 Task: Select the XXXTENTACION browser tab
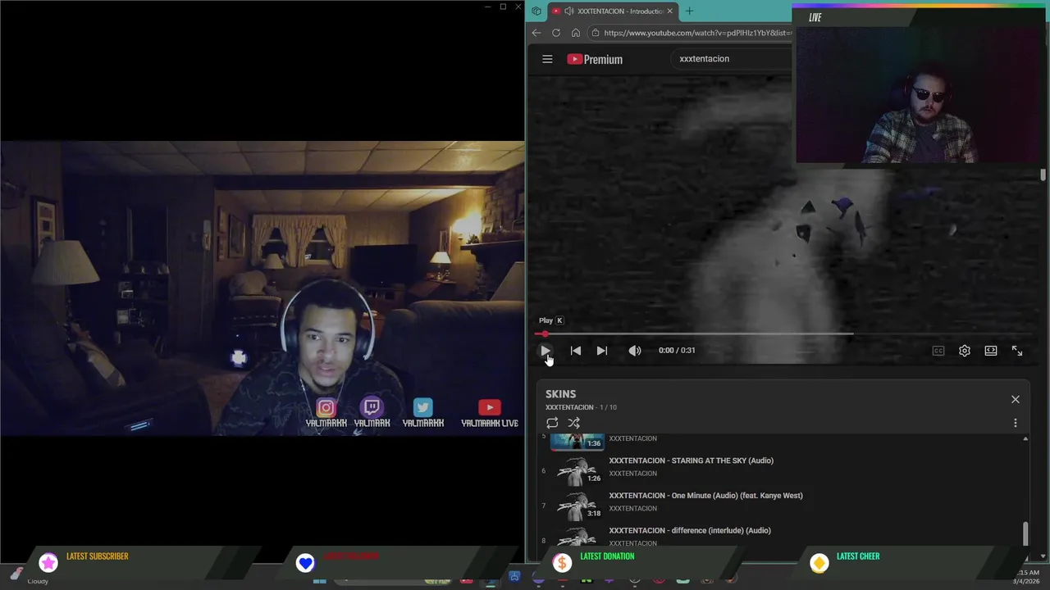pos(612,11)
